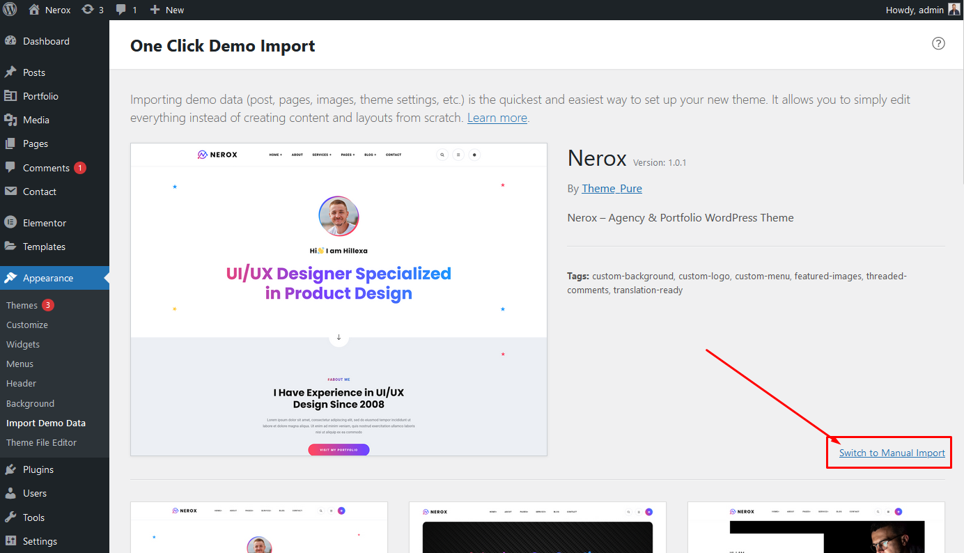964x553 pixels.
Task: Click the Users person icon
Action: coord(10,493)
